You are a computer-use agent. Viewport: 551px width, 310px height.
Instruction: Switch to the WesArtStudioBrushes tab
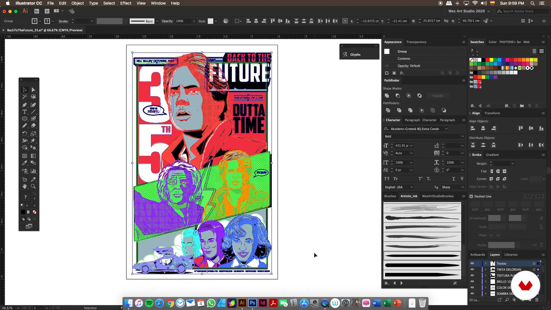tap(438, 196)
